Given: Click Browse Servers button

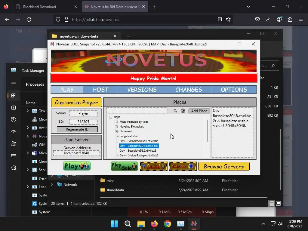Looking at the screenshot, I should pyautogui.click(x=224, y=166).
